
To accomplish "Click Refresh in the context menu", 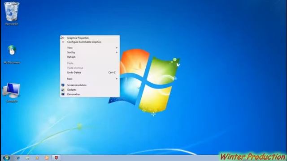I will (x=90, y=57).
